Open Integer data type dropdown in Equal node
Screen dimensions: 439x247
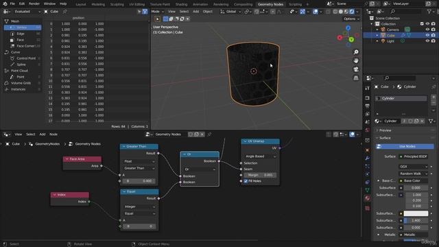pos(139,207)
